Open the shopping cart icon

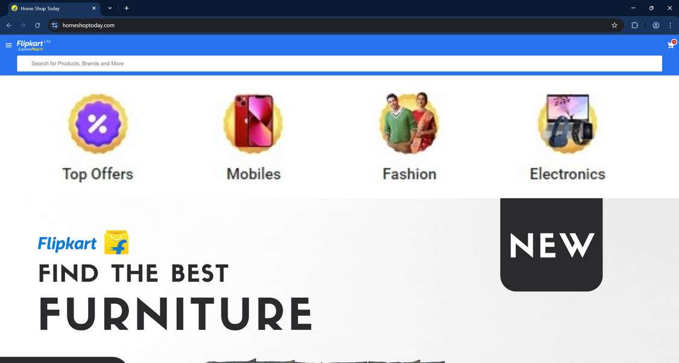[671, 44]
